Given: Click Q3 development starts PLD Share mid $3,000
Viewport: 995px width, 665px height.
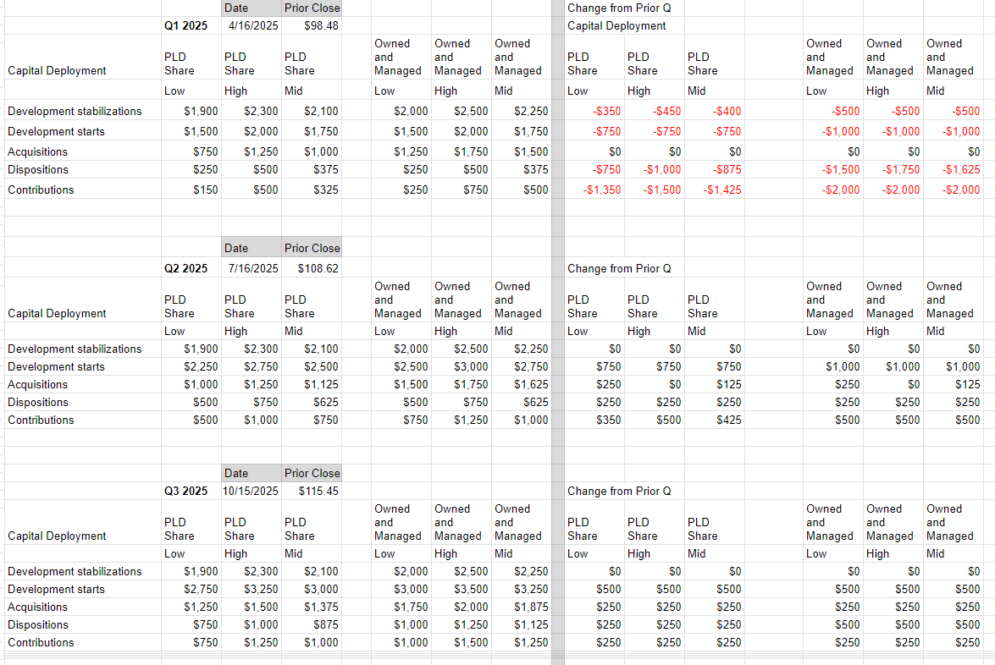Looking at the screenshot, I should [312, 590].
